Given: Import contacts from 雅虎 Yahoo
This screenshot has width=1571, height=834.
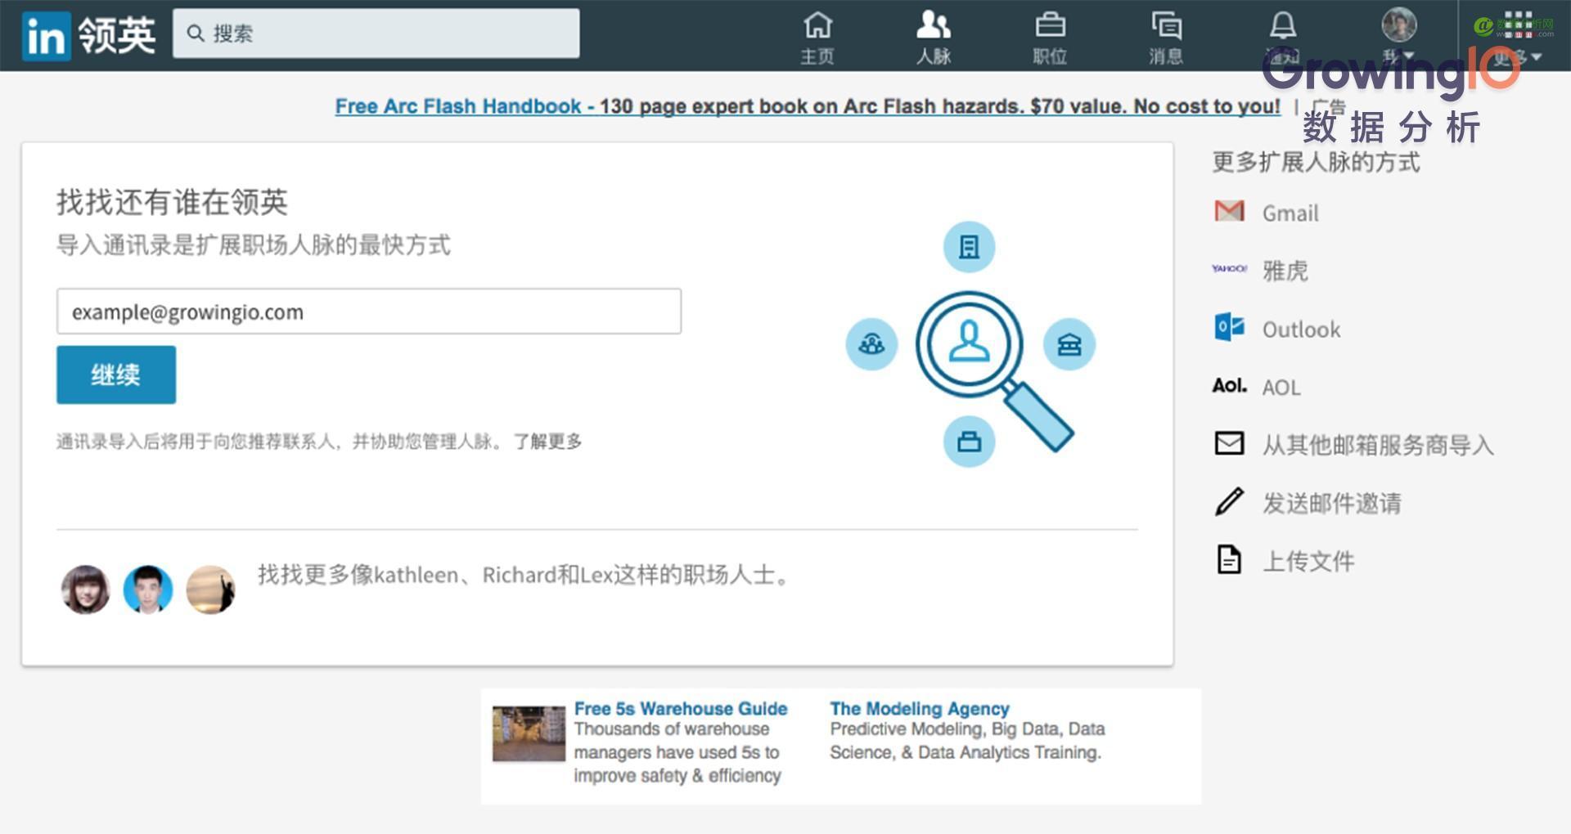Looking at the screenshot, I should [1228, 270].
